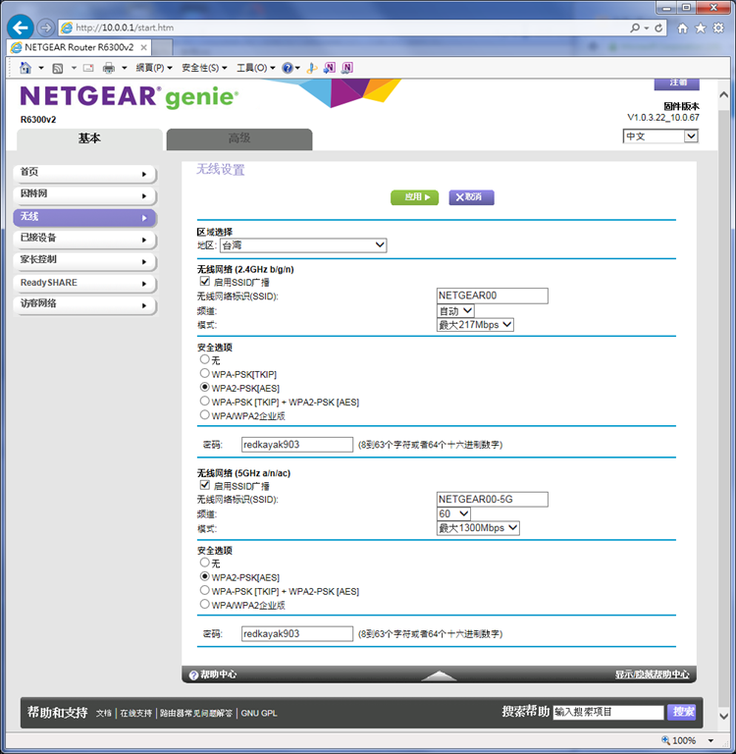
Task: Open the 5GHz channel dropdown showing 60
Action: click(453, 513)
